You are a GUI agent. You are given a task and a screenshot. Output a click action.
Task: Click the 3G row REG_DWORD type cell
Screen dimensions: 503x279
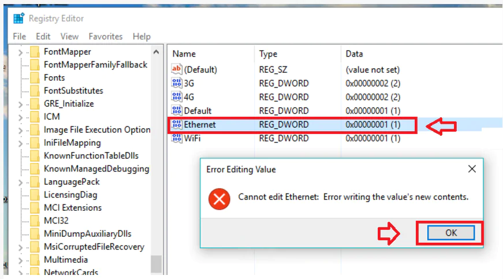284,83
